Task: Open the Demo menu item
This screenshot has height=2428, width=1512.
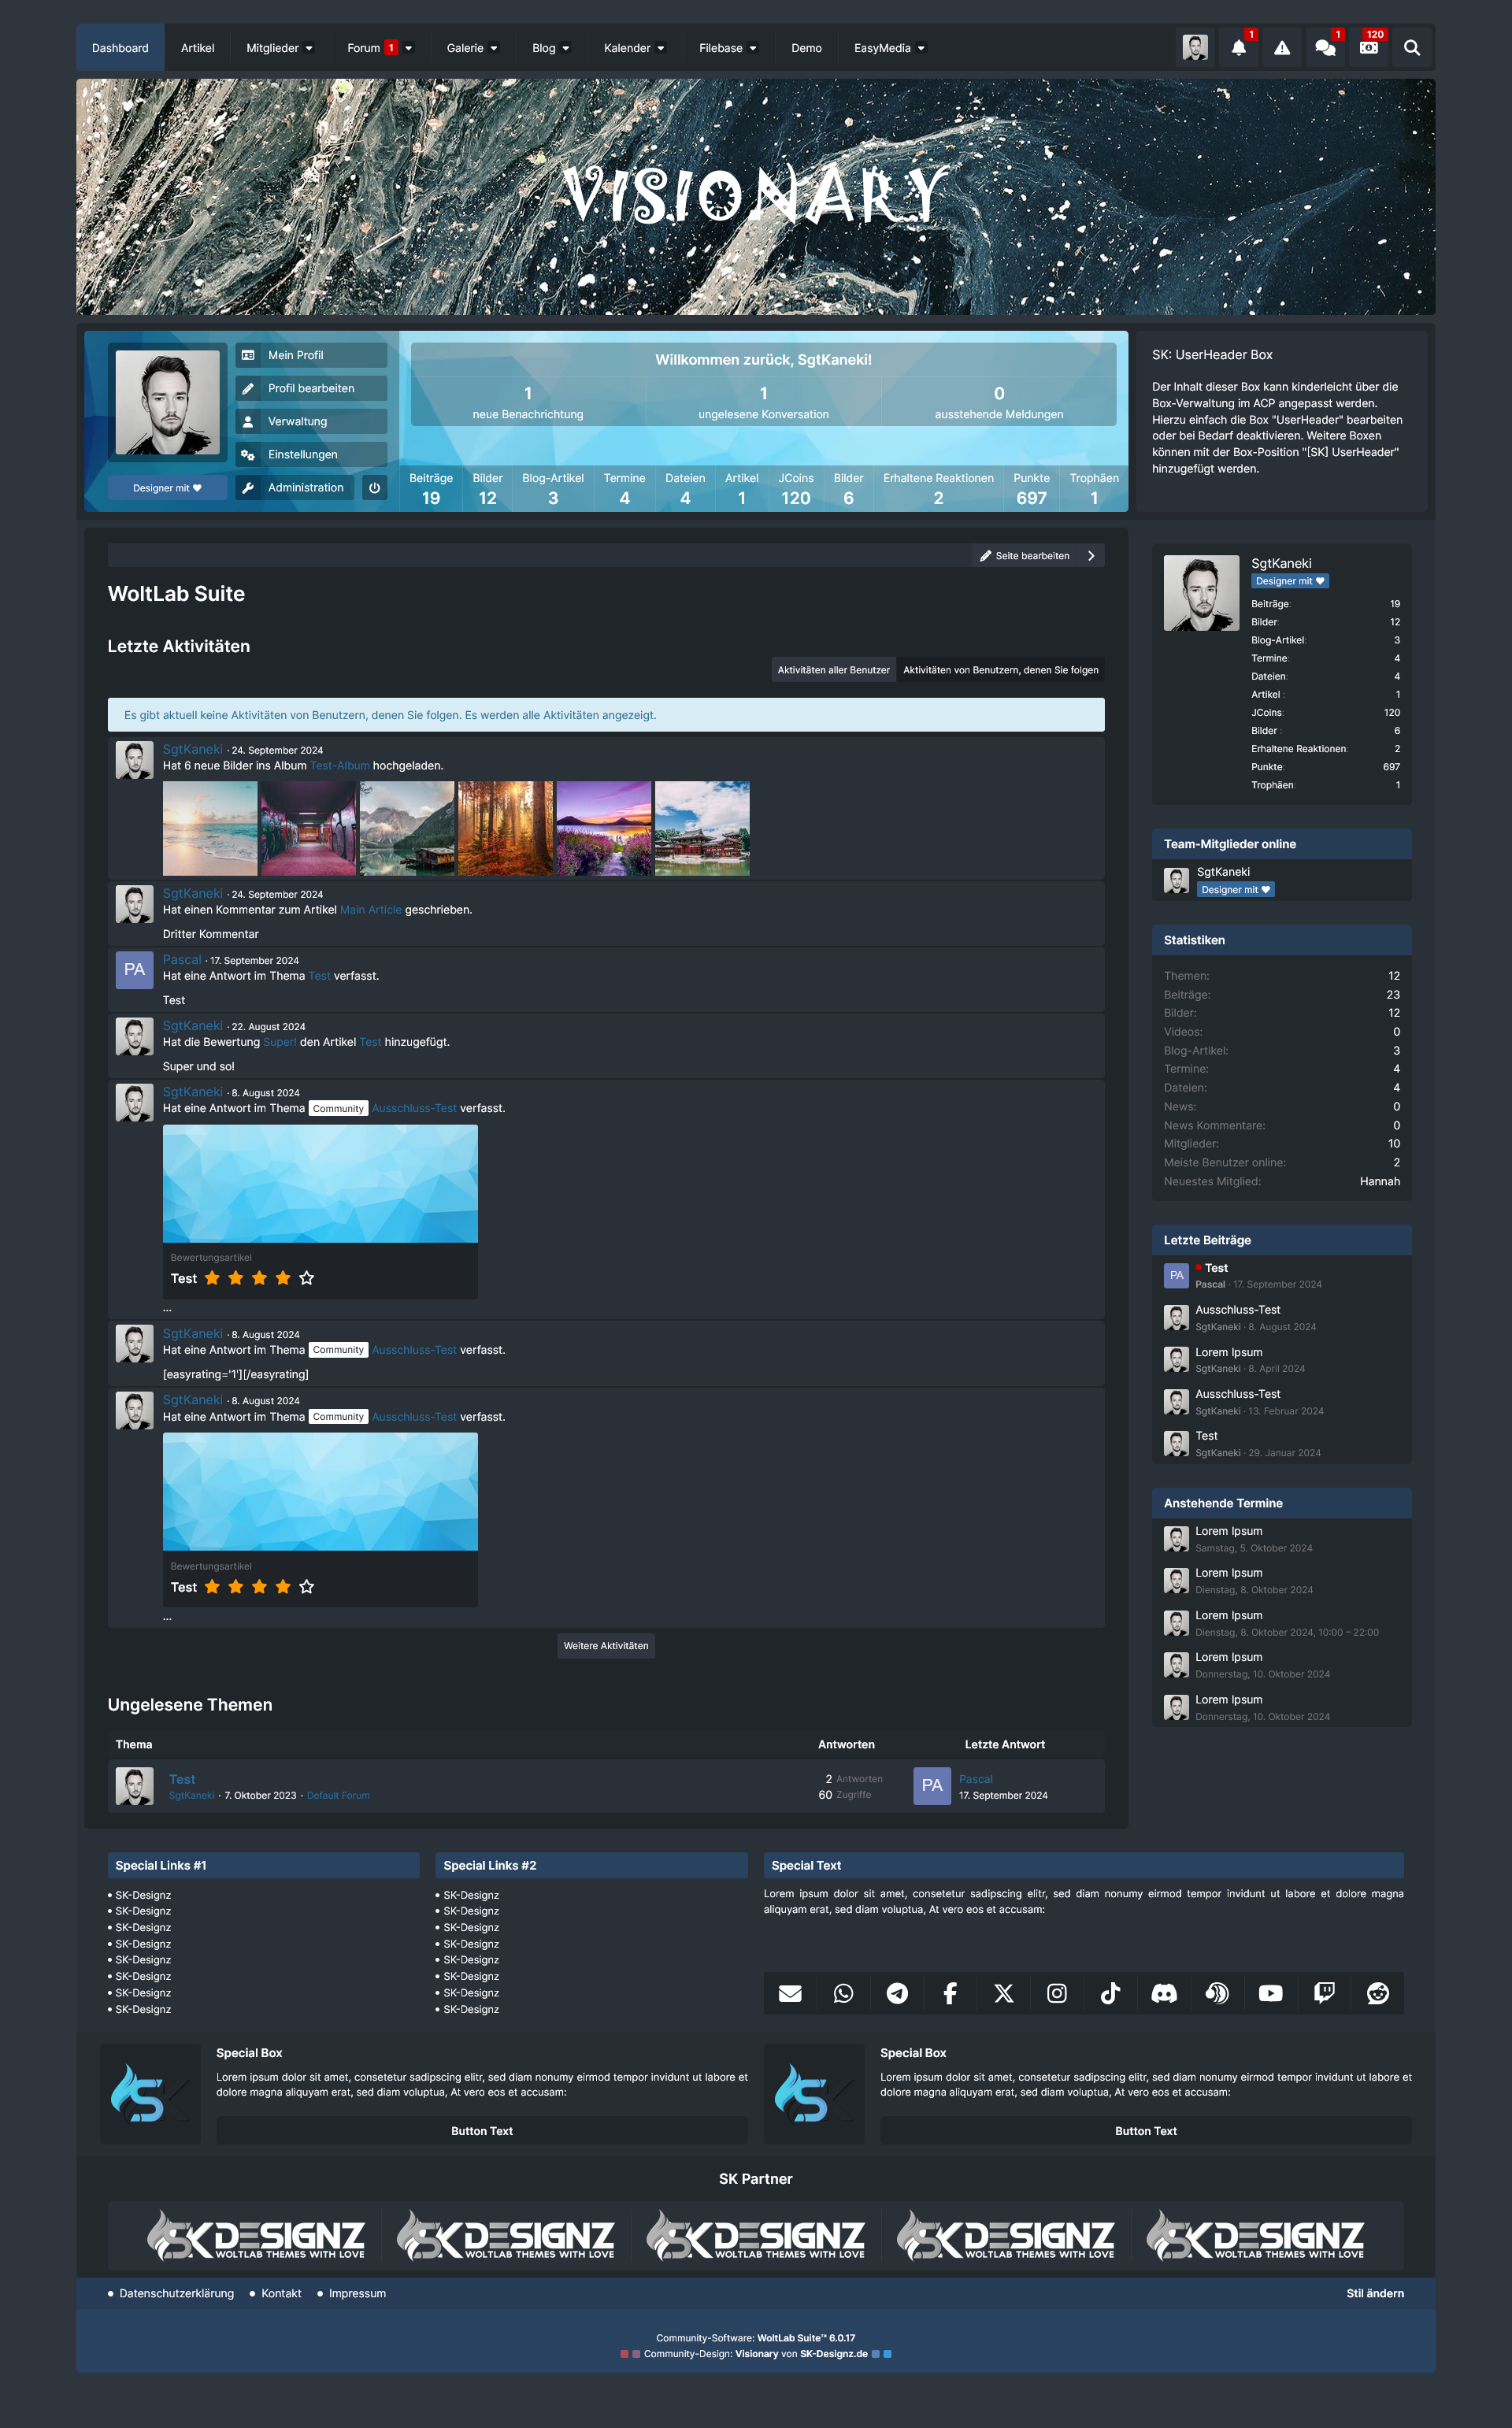Action: 806,48
